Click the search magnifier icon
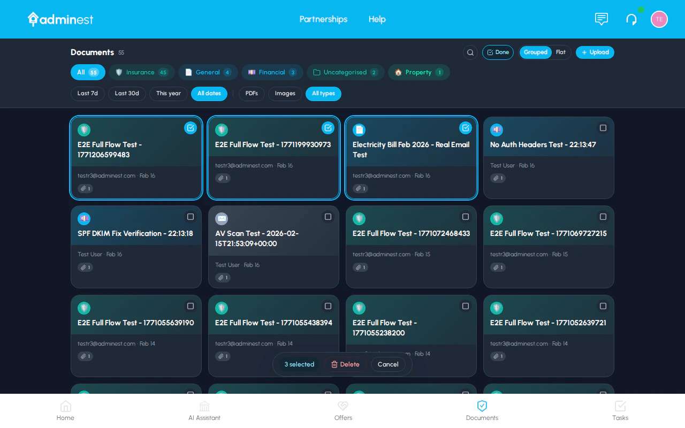The width and height of the screenshot is (685, 428). (x=470, y=52)
